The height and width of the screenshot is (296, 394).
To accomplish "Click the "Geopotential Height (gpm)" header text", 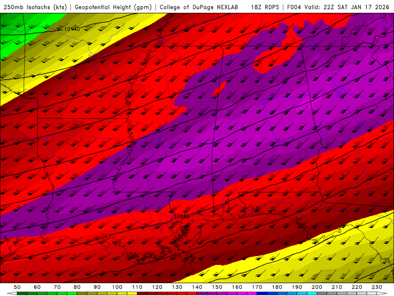I will coord(113,7).
